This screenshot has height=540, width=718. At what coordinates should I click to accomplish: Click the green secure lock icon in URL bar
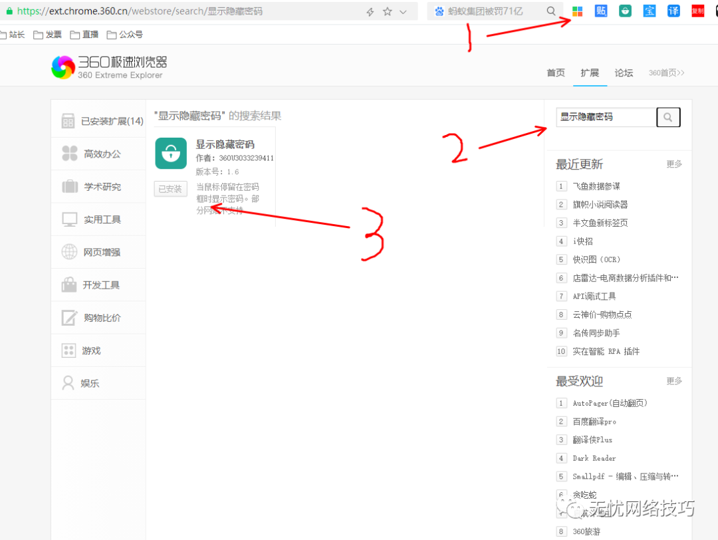click(x=9, y=11)
